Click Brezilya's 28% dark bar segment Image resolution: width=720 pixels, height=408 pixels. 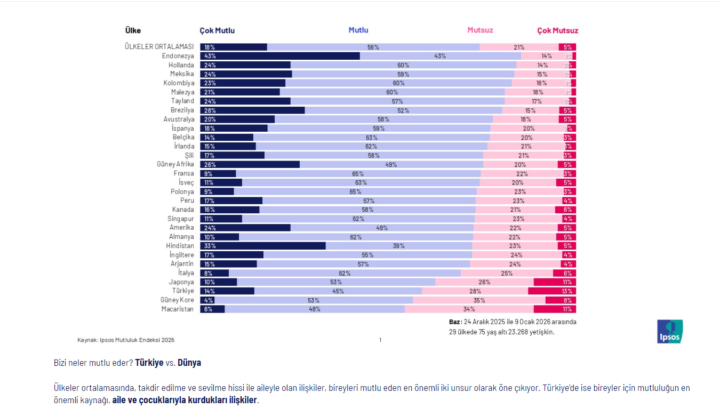click(253, 110)
